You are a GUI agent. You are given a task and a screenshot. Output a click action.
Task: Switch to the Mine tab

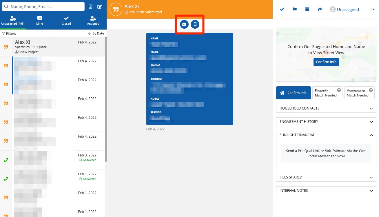coord(40,21)
